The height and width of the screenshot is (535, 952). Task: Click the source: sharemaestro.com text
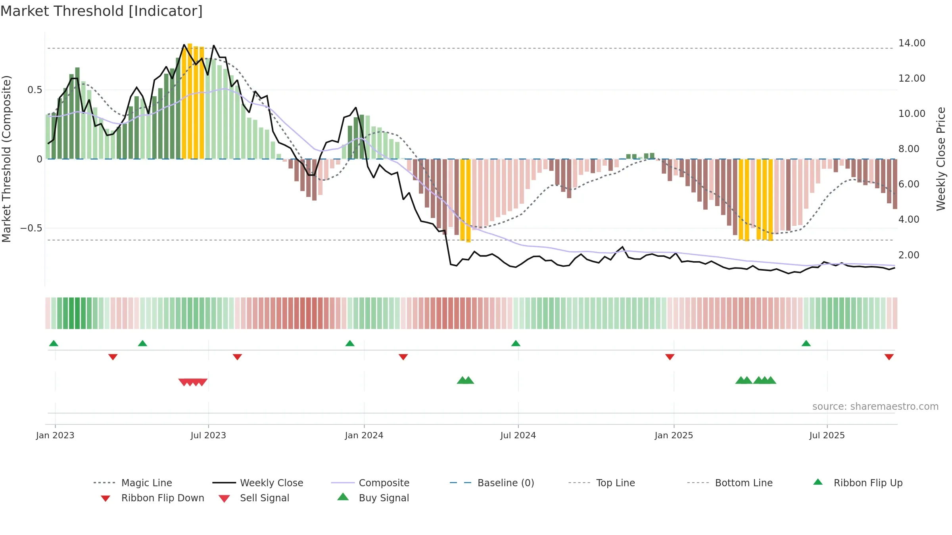pyautogui.click(x=875, y=407)
